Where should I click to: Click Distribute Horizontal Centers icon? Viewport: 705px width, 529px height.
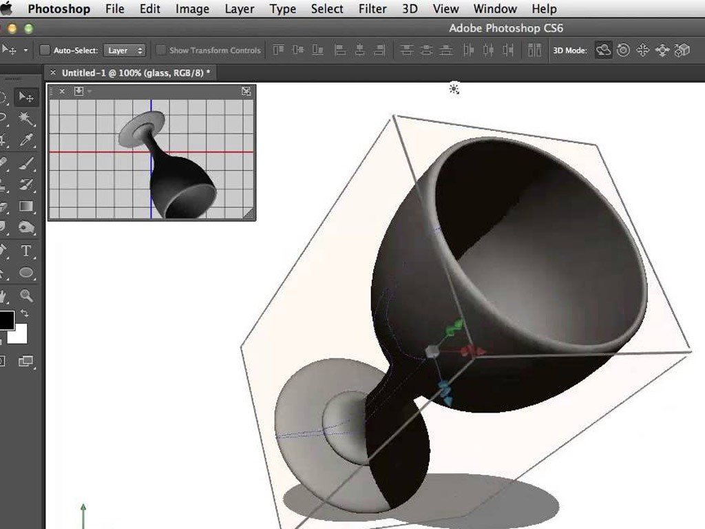(488, 50)
